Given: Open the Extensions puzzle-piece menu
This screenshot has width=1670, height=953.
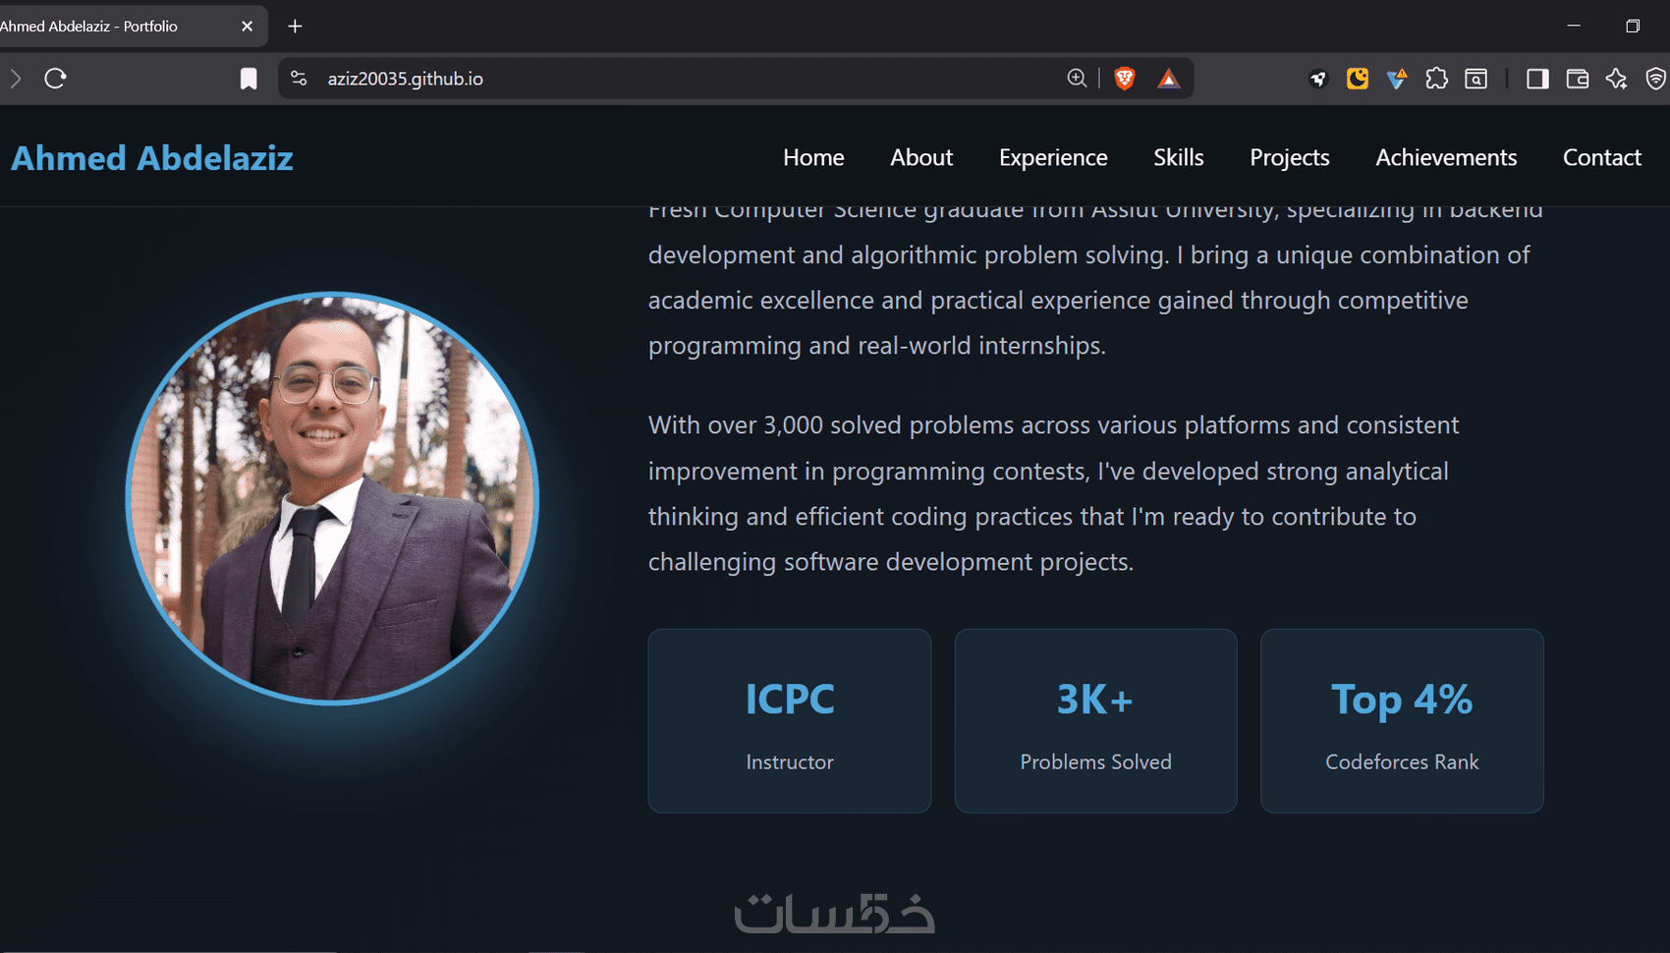Looking at the screenshot, I should [1436, 79].
